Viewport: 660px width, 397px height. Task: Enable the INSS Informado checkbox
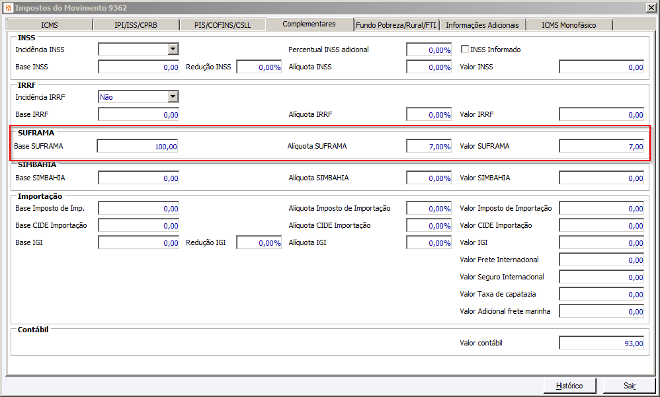click(x=465, y=49)
